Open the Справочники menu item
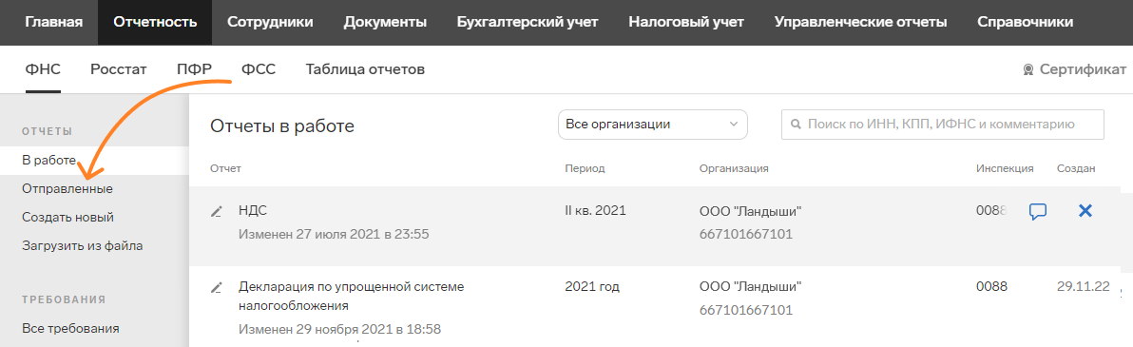Screen dimensions: 1133x347 coord(1026,22)
